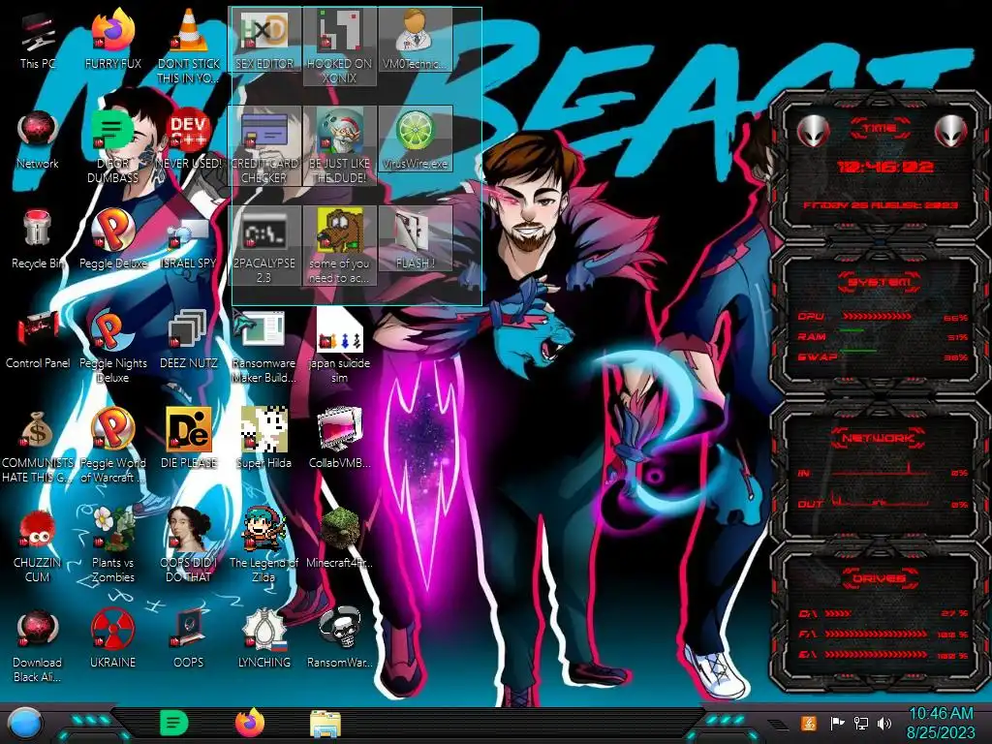
Task: Open the money bag COMMUNISTS HATE icon
Action: pos(38,447)
